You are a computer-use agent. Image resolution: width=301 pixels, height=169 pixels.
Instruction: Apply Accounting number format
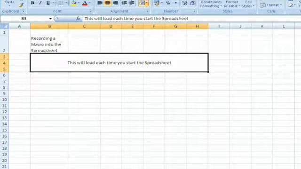pos(157,3)
